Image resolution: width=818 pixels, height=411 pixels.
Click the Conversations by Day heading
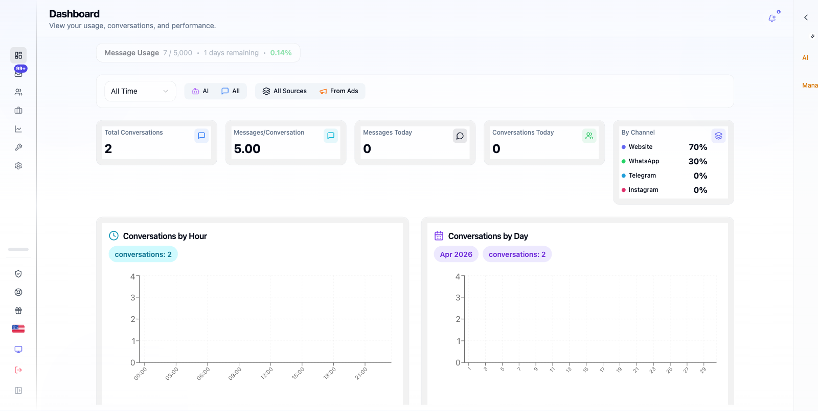click(x=488, y=236)
